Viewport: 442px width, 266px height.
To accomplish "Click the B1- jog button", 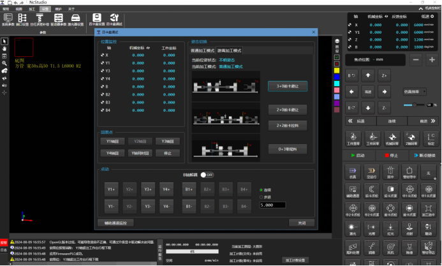I will [189, 207].
